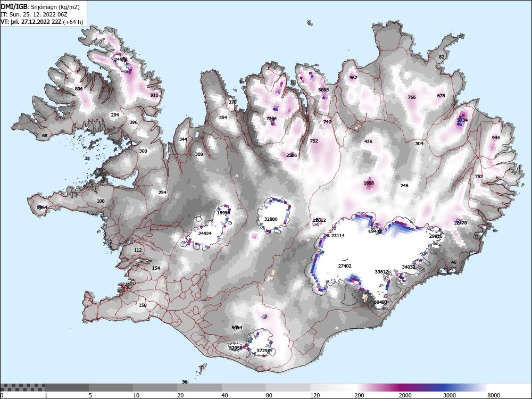
Task: Click the map value 68480
Action: 380,302
